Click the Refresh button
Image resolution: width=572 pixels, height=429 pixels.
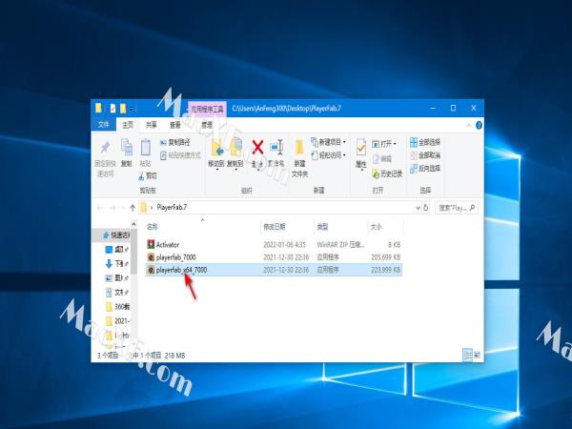[426, 208]
